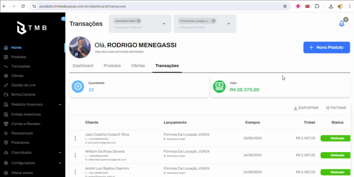Viewport: 354px width, 177px height.
Task: Click phone +5553984615957
Action: point(99,156)
